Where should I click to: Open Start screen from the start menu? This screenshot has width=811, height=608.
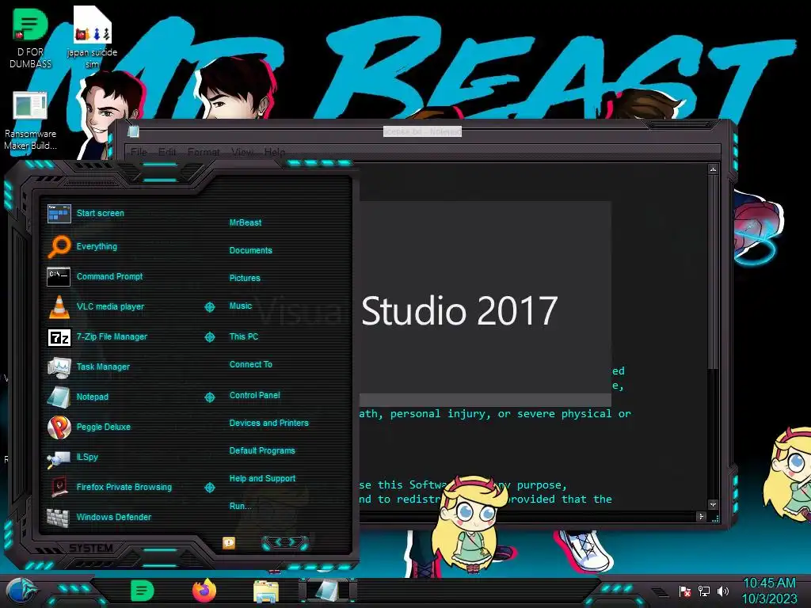click(101, 213)
